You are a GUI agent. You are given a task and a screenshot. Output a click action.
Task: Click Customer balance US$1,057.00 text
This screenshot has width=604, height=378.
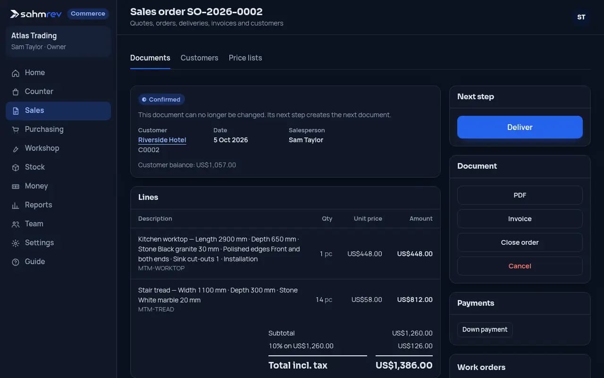tap(187, 165)
